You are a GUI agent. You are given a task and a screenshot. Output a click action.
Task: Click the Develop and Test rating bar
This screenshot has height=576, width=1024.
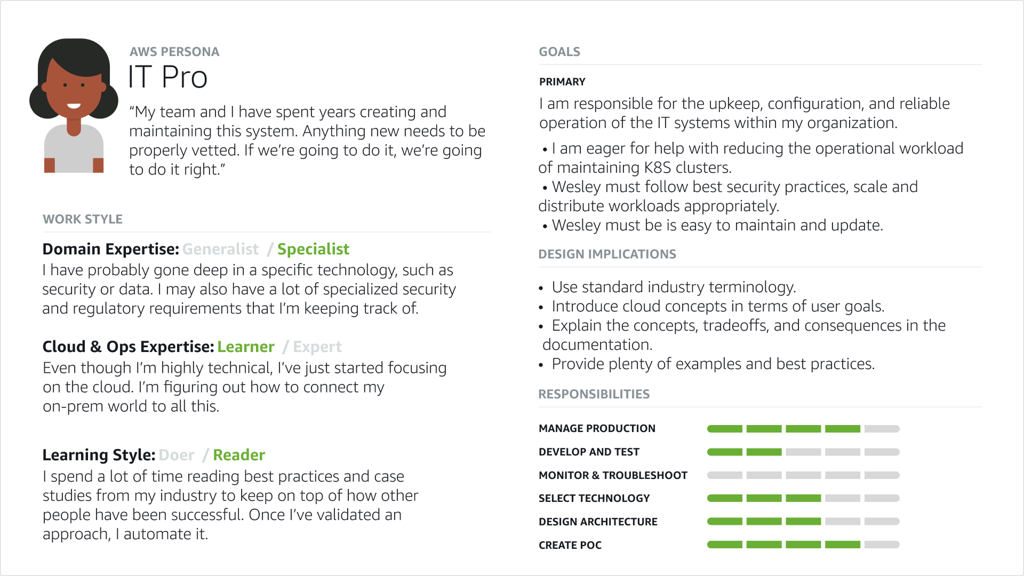point(803,452)
